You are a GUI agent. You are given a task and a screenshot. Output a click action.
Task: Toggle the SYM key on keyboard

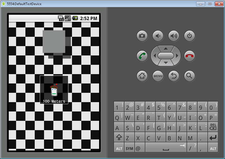pyautogui.click(x=129, y=148)
